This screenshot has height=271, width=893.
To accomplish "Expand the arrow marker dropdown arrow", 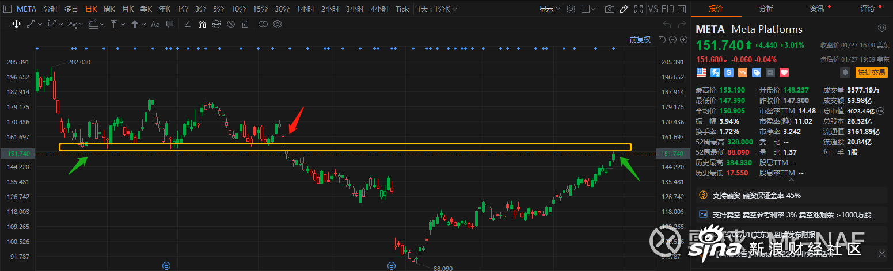I will click(x=143, y=24).
